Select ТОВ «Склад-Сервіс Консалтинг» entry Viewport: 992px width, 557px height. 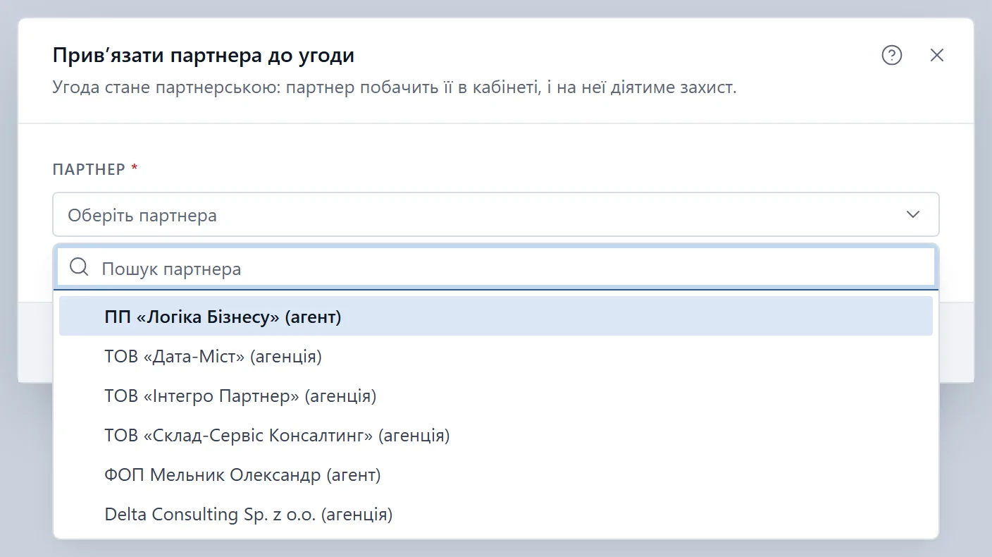[496, 435]
